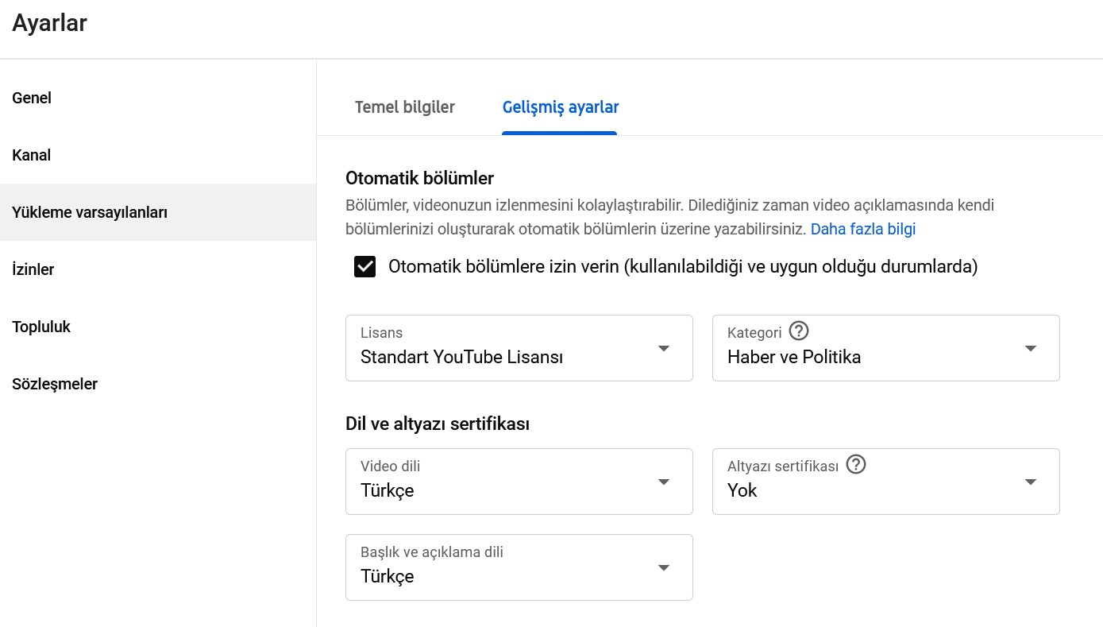This screenshot has width=1103, height=627.
Task: Expand the Video dili dropdown arrow
Action: pos(664,482)
